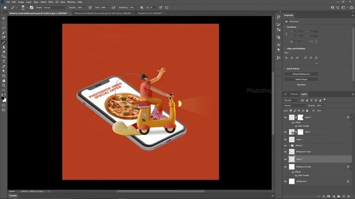Open the brush settings panel icon
This screenshot has width=355, height=199.
(32, 7)
